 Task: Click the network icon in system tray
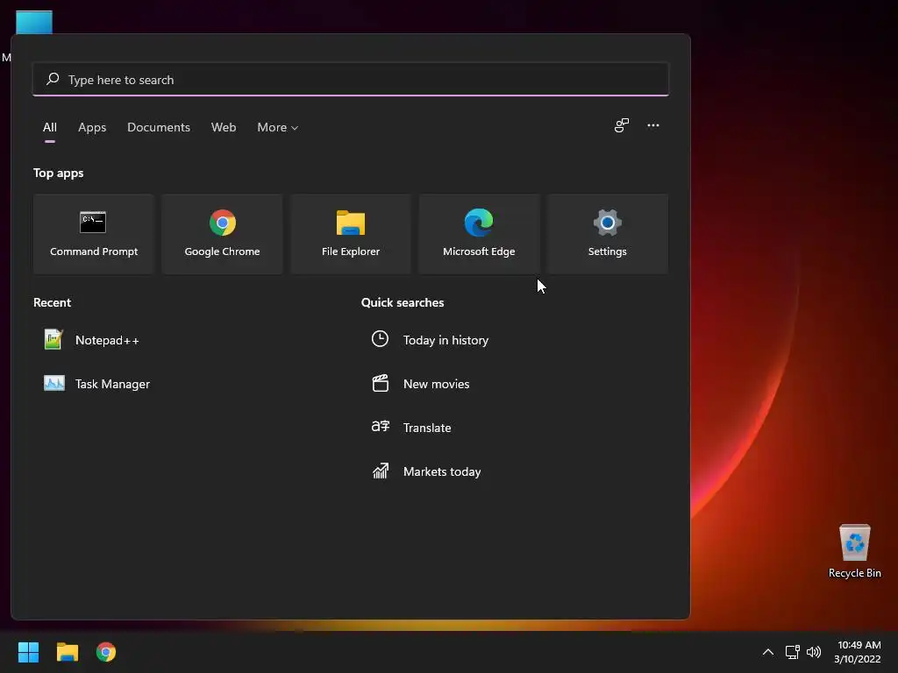click(x=792, y=652)
